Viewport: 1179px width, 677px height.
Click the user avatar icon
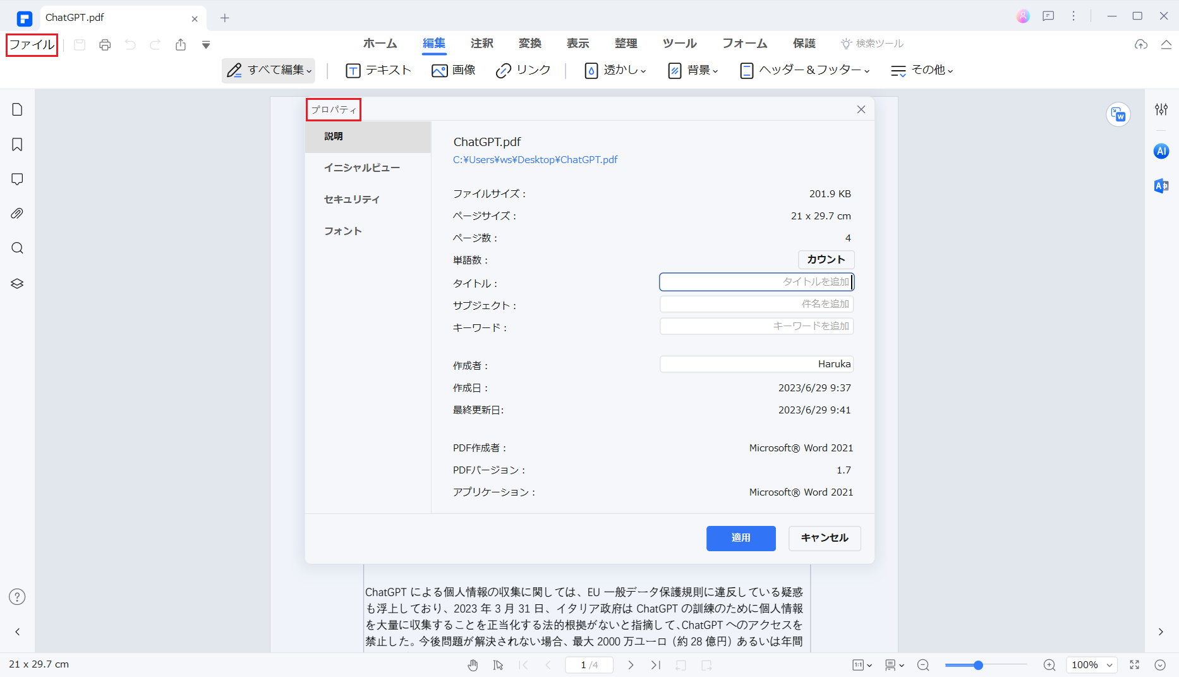click(x=1023, y=16)
